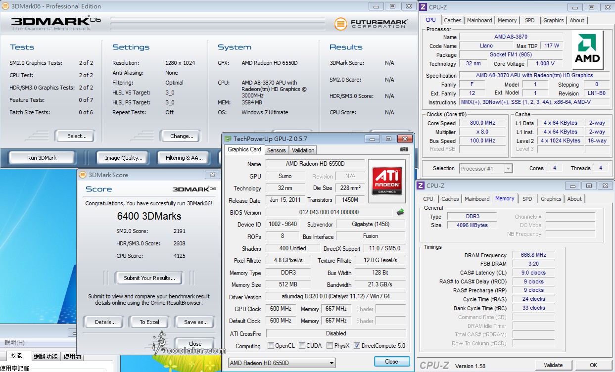
Task: Open the About tab in top CPU-Z
Action: point(577,20)
